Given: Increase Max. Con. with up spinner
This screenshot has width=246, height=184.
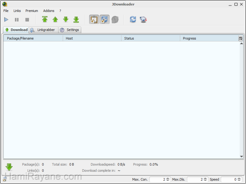Looking at the screenshot, I should pos(168,178).
